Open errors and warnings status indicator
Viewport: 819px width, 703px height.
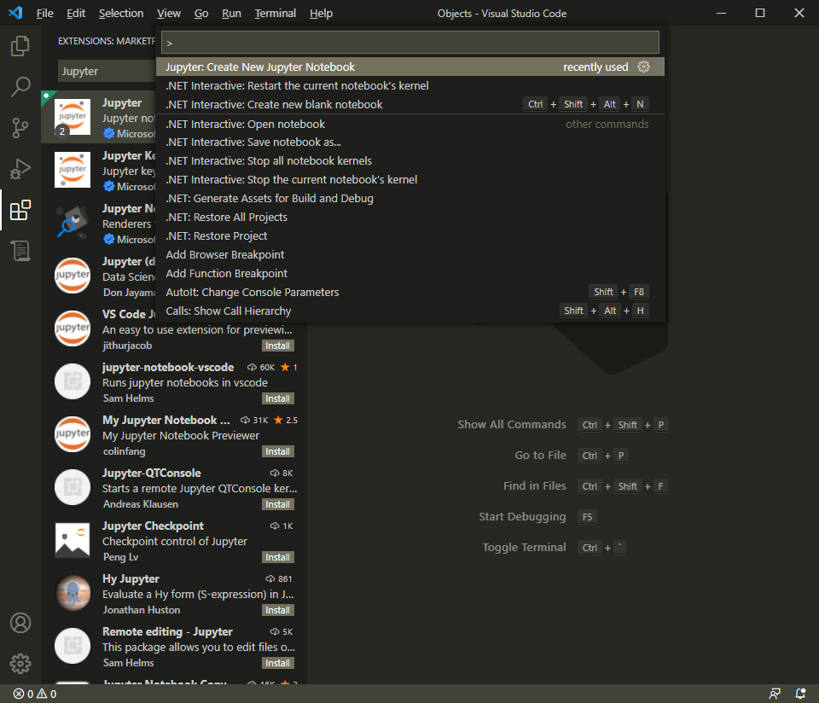point(35,694)
